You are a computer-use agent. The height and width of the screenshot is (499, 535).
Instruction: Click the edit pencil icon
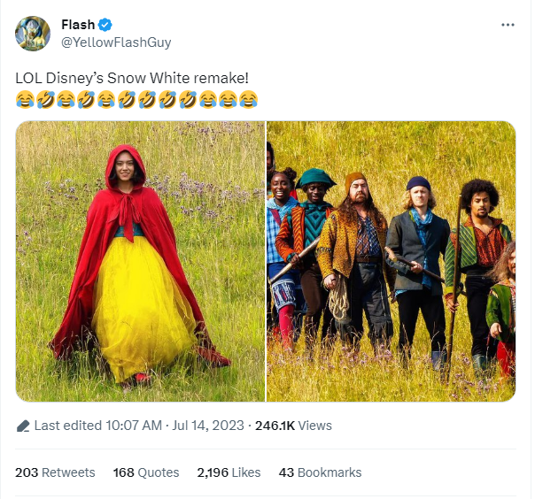pos(23,426)
